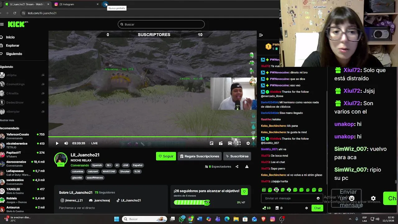Open Brave browser from taskbar
Screen dimensions: 398x224
coord(263,219)
